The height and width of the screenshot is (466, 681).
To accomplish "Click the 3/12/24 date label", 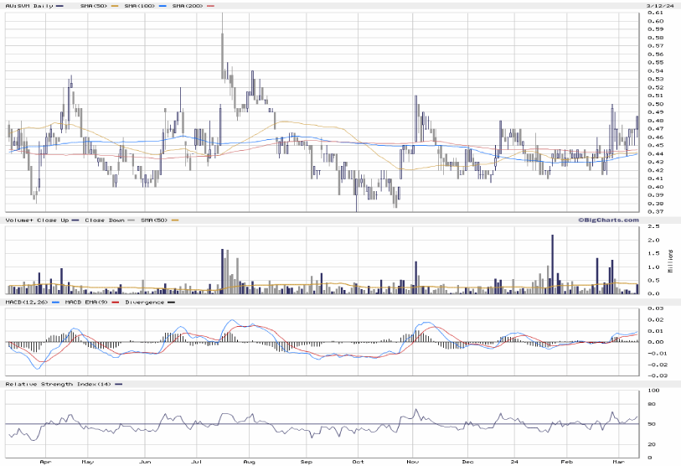I will pyautogui.click(x=658, y=6).
